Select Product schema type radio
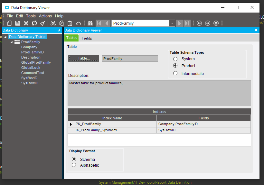The width and height of the screenshot is (264, 185). point(175,66)
